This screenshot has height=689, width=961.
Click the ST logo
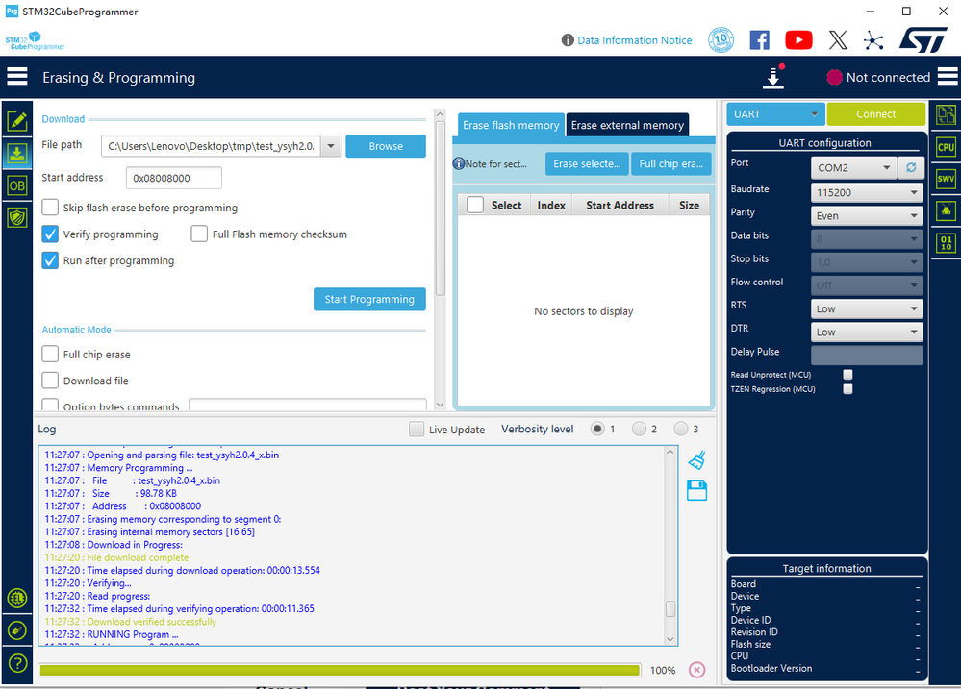tap(924, 39)
